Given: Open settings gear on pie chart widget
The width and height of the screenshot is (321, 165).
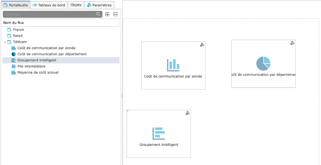Looking at the screenshot, I should [x=292, y=43].
